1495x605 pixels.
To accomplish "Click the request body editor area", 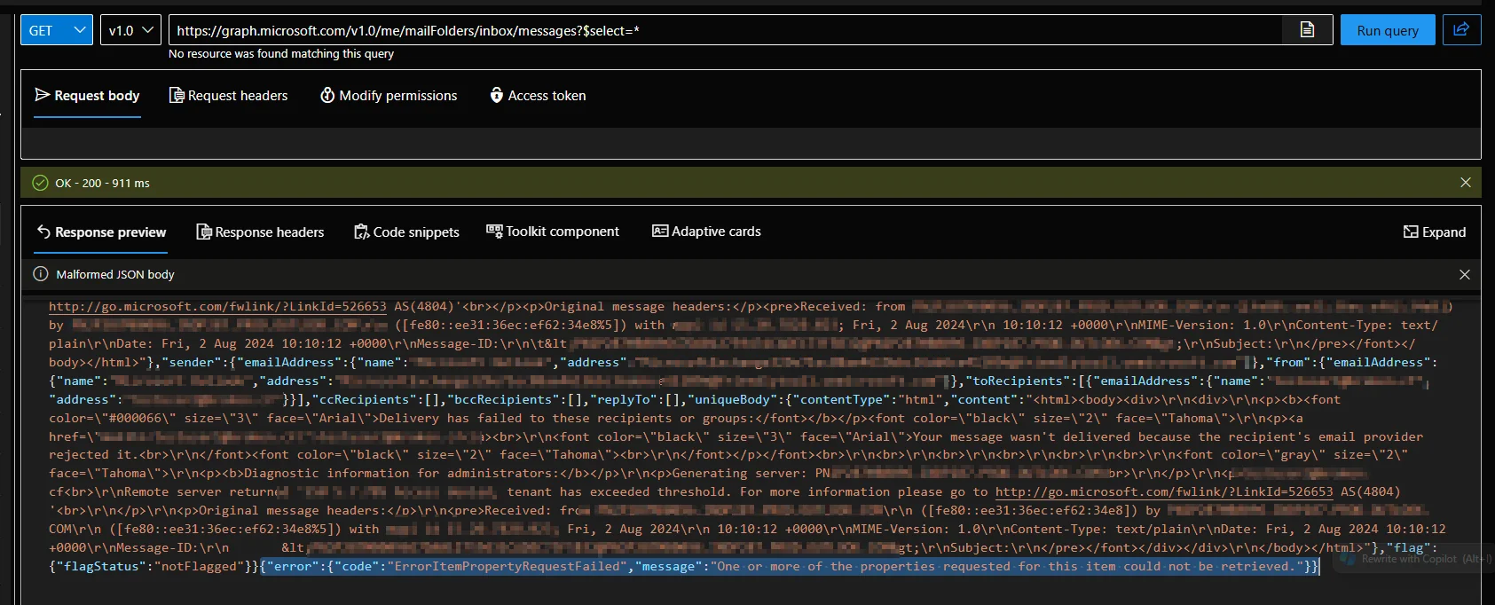I will point(751,143).
